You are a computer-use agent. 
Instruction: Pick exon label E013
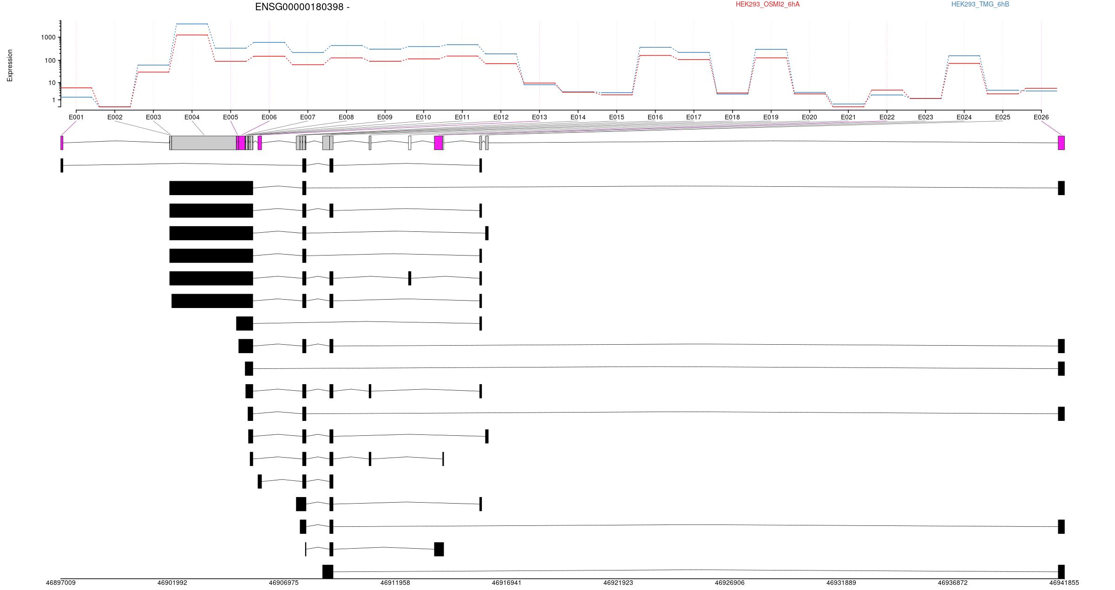pyautogui.click(x=539, y=118)
